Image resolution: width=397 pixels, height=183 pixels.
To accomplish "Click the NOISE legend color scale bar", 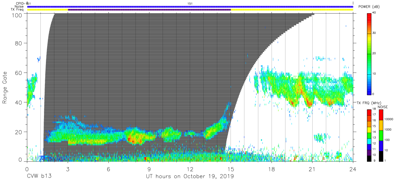I will click(x=381, y=135).
